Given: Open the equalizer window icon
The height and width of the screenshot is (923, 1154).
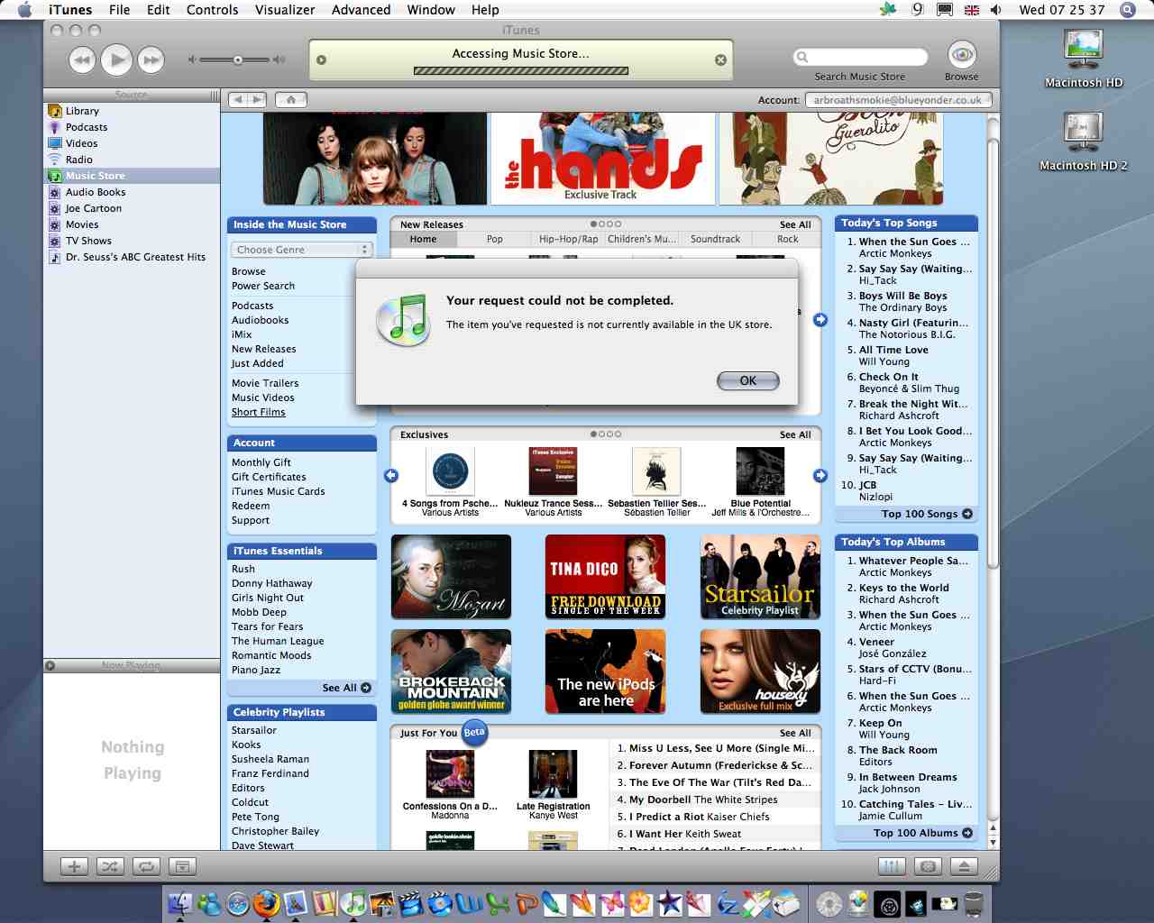Looking at the screenshot, I should pyautogui.click(x=891, y=866).
